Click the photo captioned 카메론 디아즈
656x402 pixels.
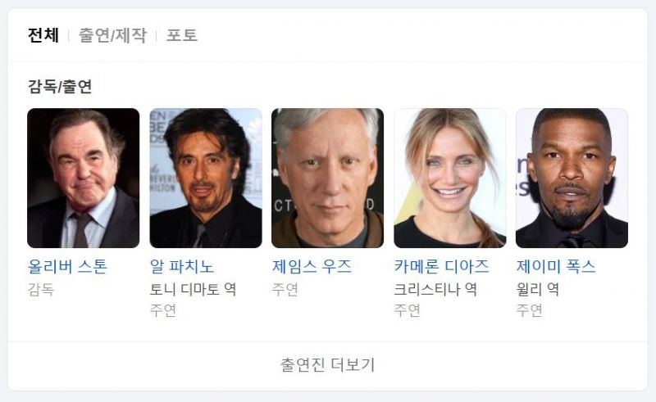coord(449,178)
